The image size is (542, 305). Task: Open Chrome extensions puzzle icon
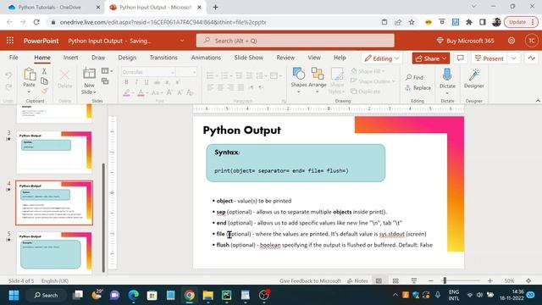(469, 22)
